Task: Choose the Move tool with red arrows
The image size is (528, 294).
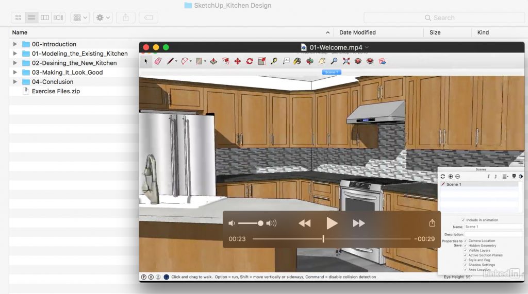Action: (237, 61)
